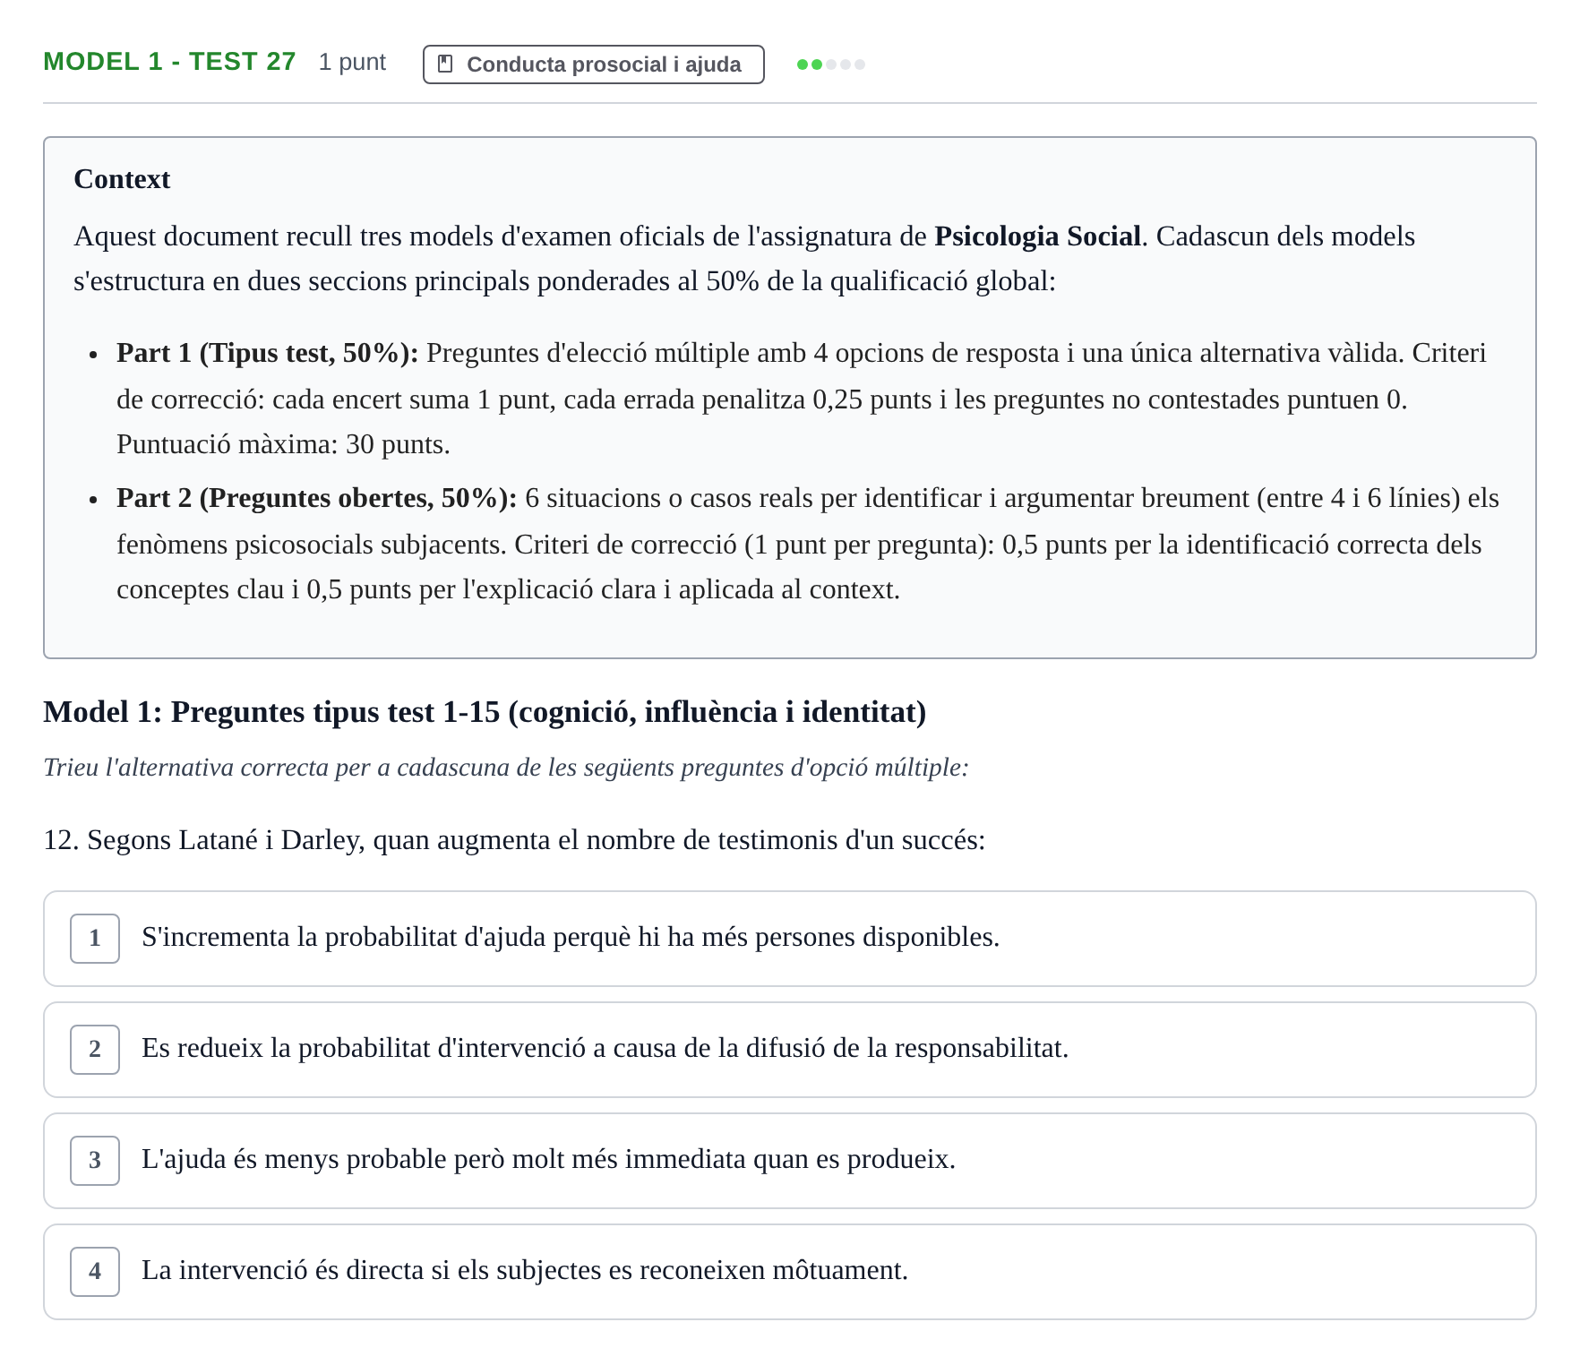The image size is (1580, 1365).
Task: Select answer option number 2 box
Action: click(95, 1049)
